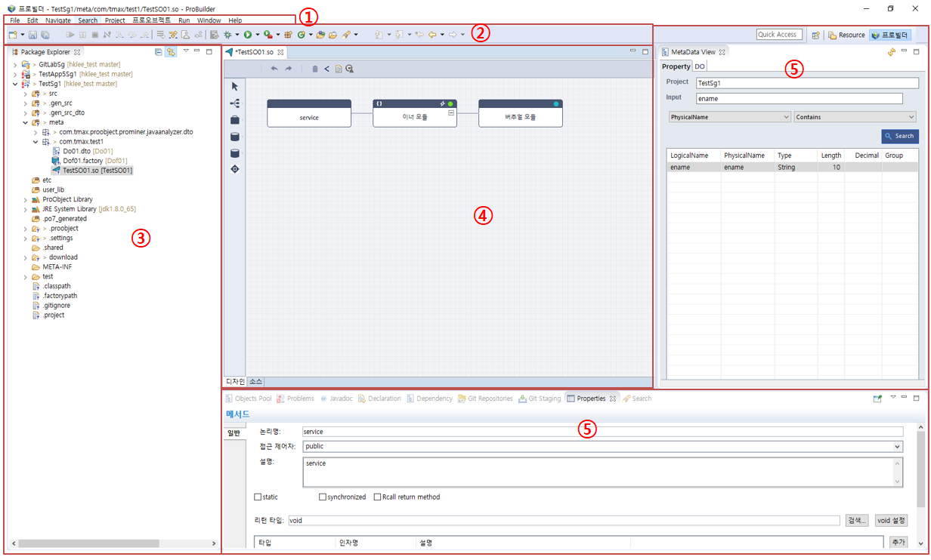Switch to the 소스 tab of the editor
This screenshot has width=931, height=560.
tap(255, 382)
